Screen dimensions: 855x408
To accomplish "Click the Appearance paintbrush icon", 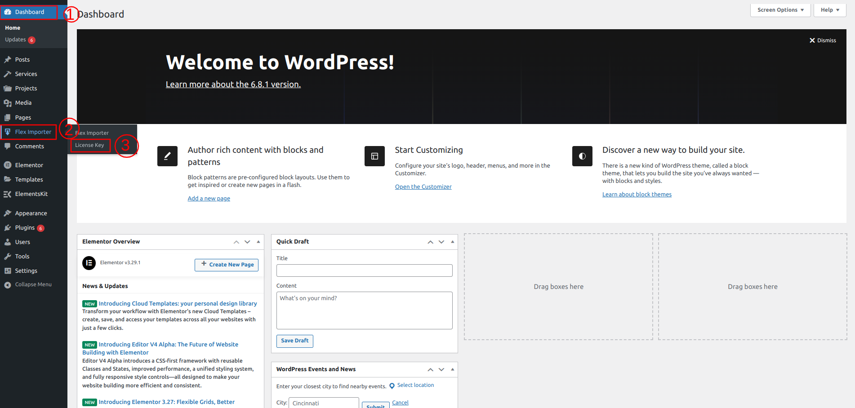I will point(8,213).
